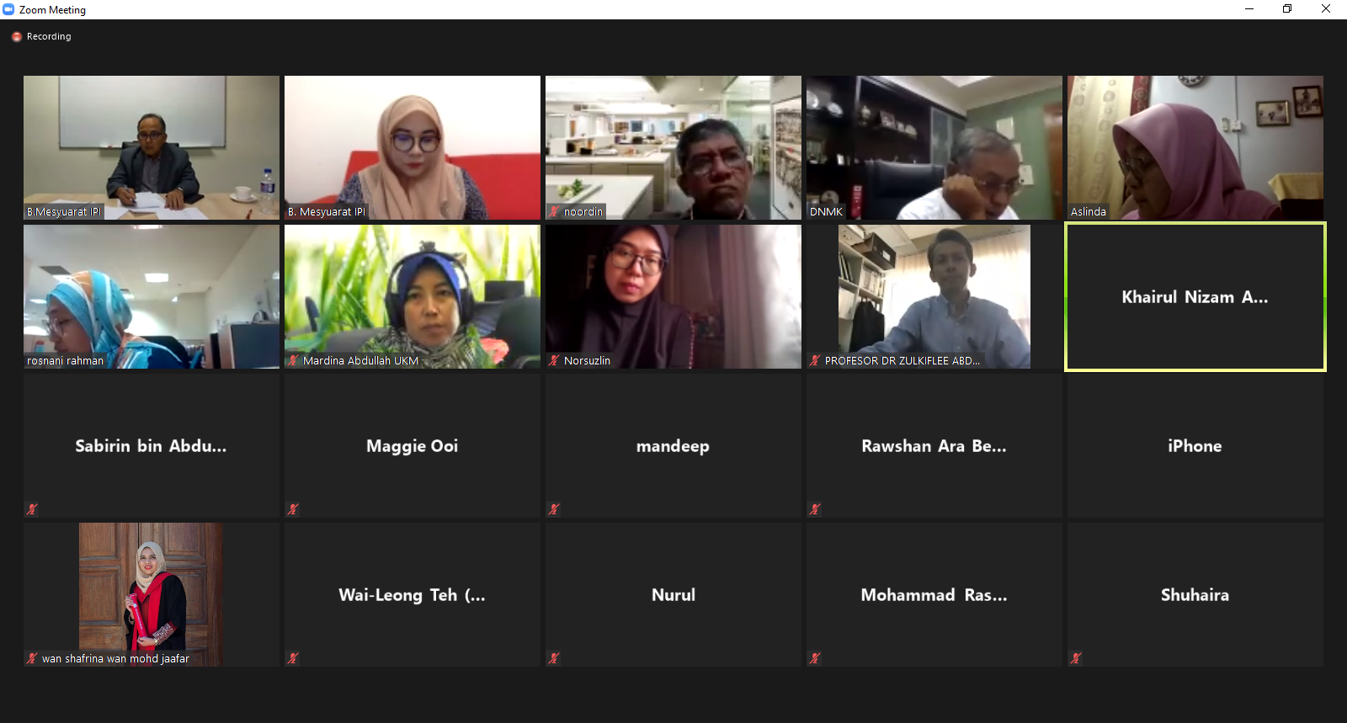The width and height of the screenshot is (1347, 723).
Task: Click the Norsuzlin name label
Action: (587, 360)
